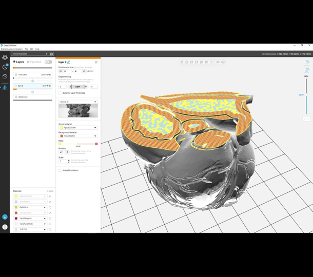This screenshot has width=313, height=277.
Task: Click the Layer edge blending button
Action: pos(78,87)
